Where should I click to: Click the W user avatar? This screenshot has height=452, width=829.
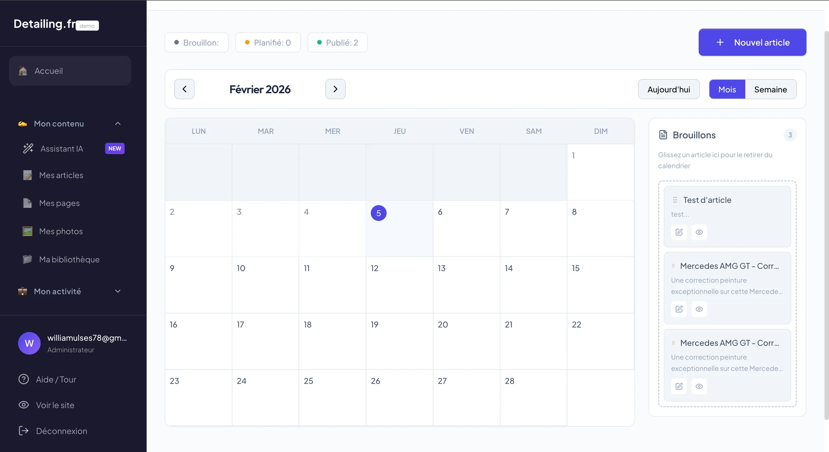click(x=29, y=343)
